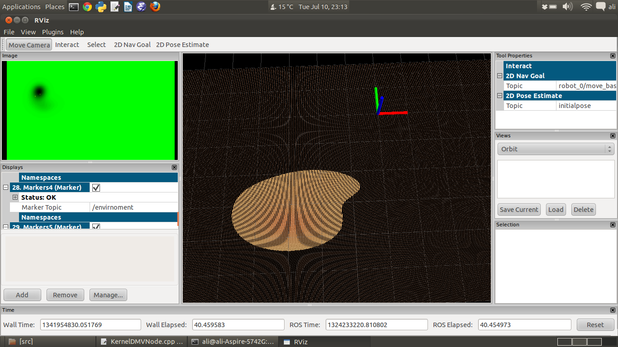
Task: Collapse the 2D Nav Goal tool properties group
Action: click(x=499, y=76)
